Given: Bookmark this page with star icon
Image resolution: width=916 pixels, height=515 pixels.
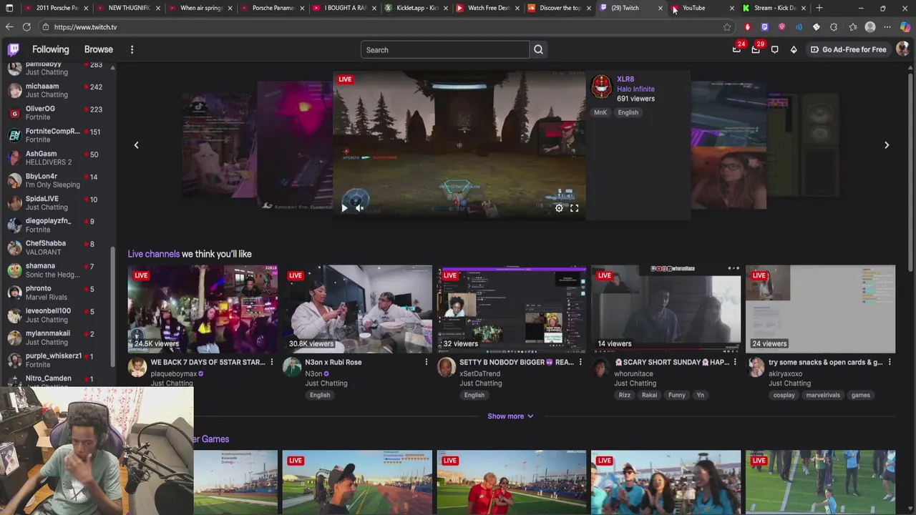Looking at the screenshot, I should (727, 27).
